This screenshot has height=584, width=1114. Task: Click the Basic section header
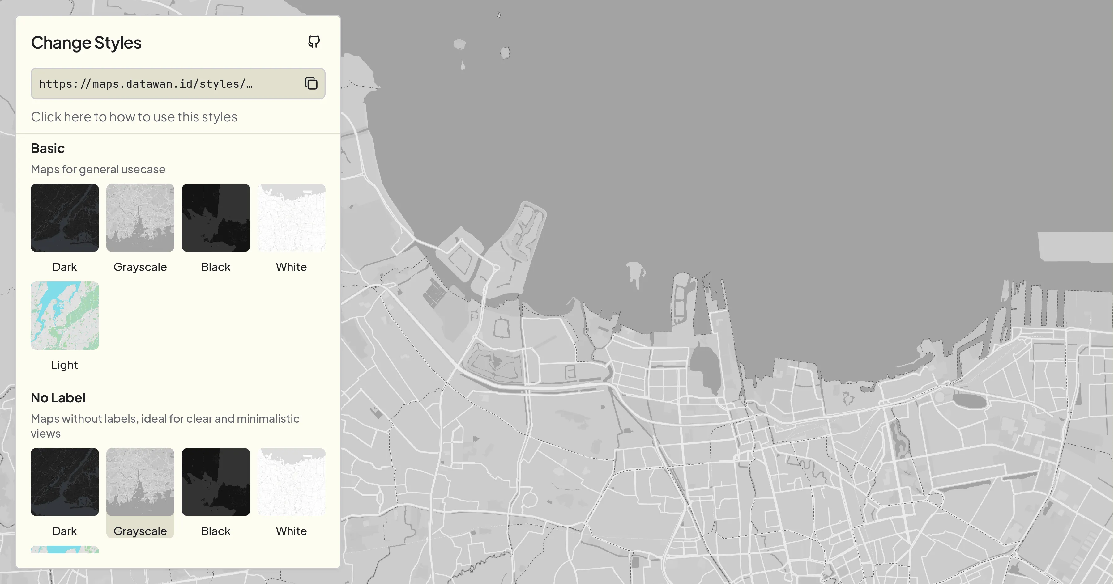[46, 148]
